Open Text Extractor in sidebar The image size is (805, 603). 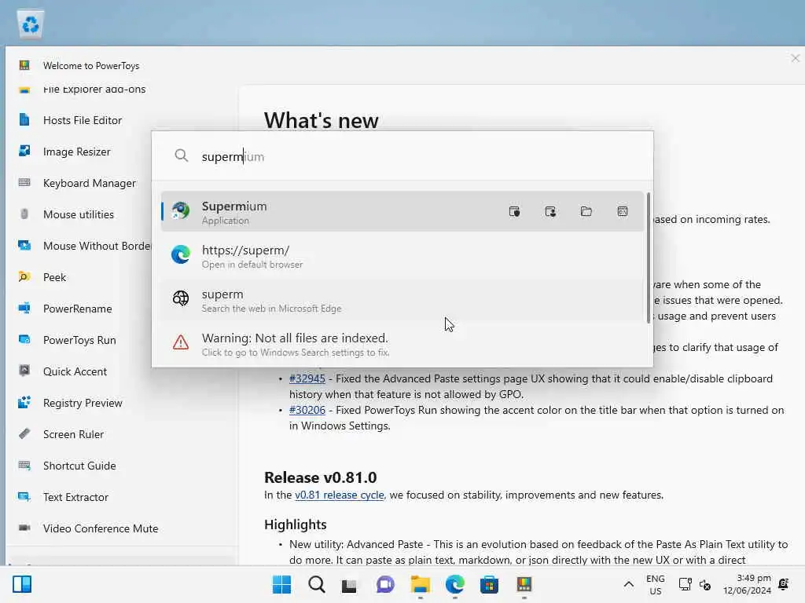coord(75,497)
